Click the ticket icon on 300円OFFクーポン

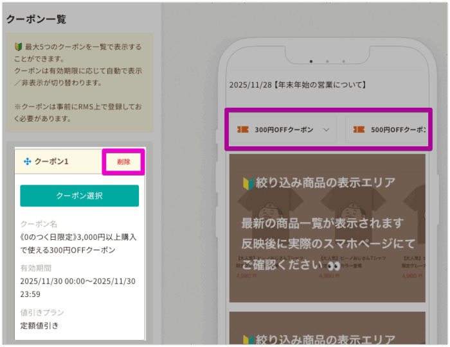point(242,130)
